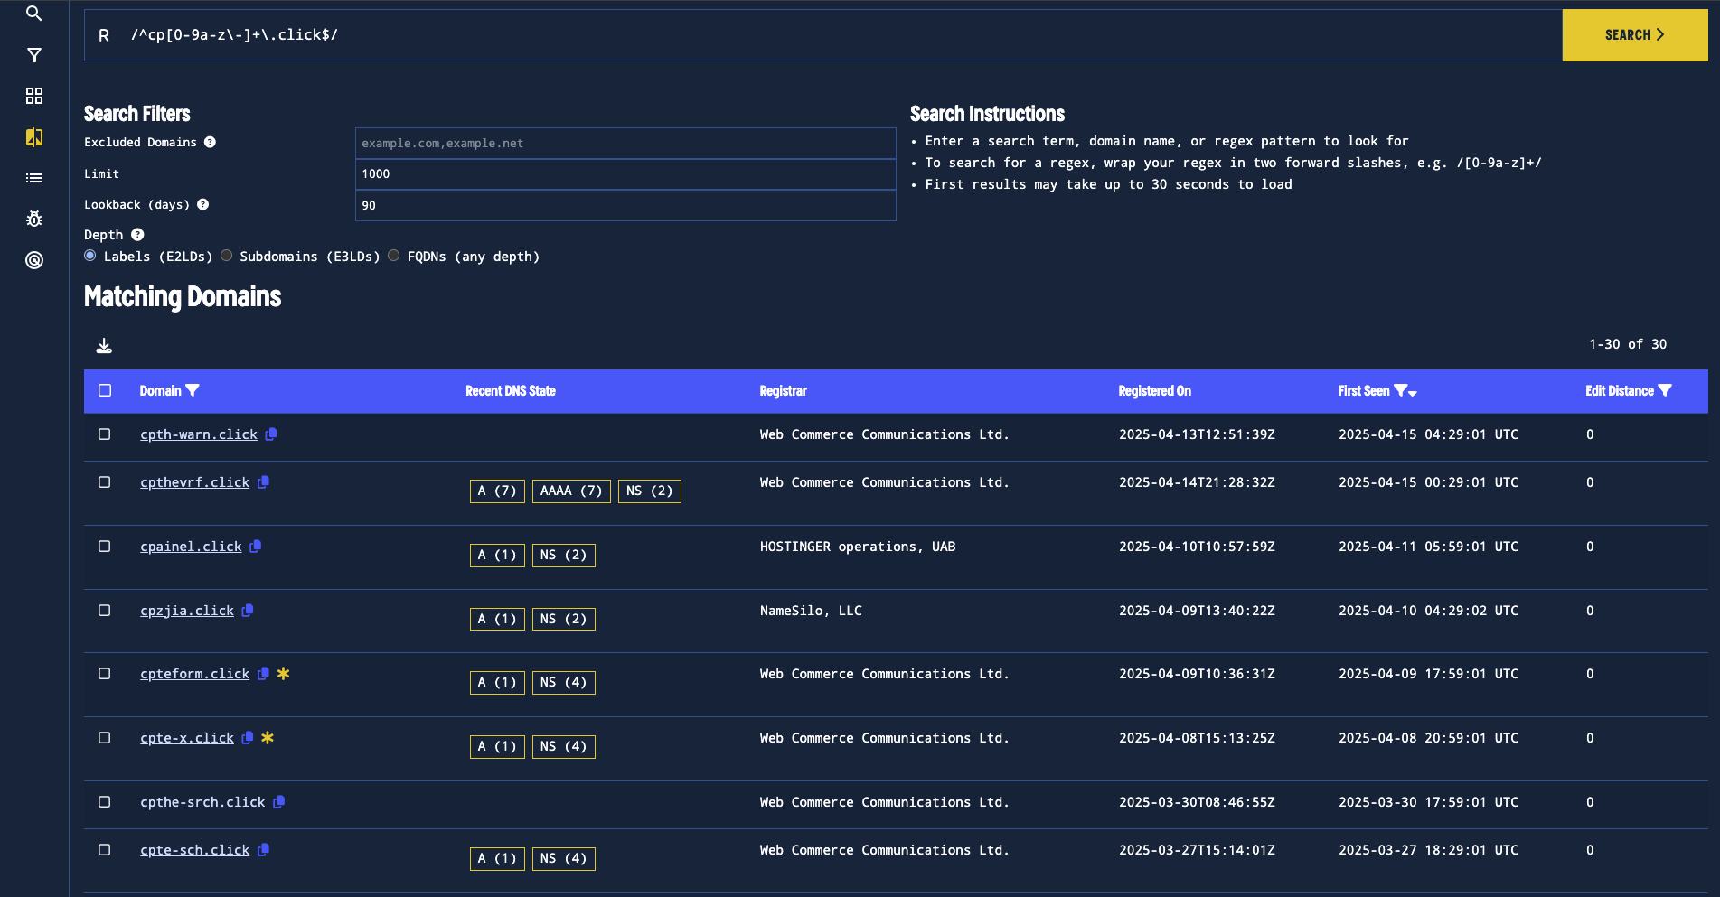Screen dimensions: 1720x897
Task: Check the box for cpainel.click row
Action: point(105,547)
